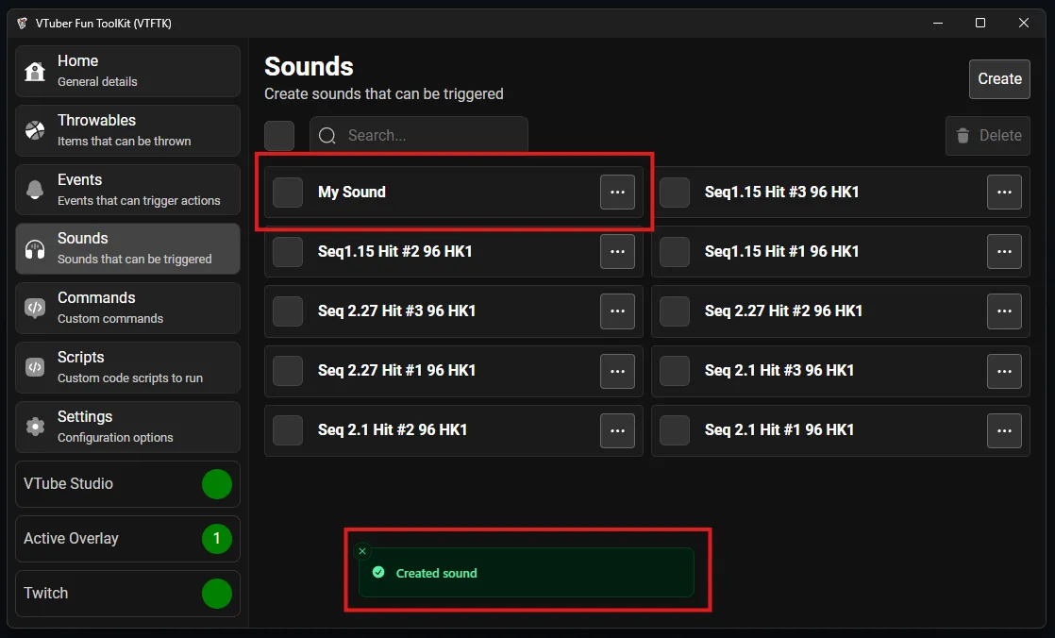Click the headphones icon beside Sounds

[x=35, y=249]
